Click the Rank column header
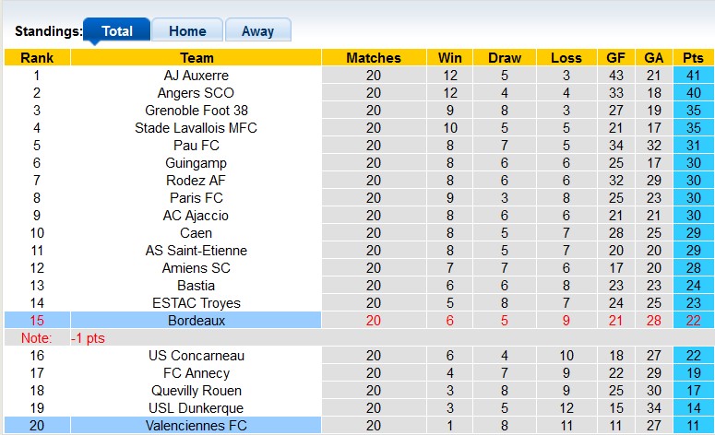This screenshot has width=715, height=435. (37, 58)
